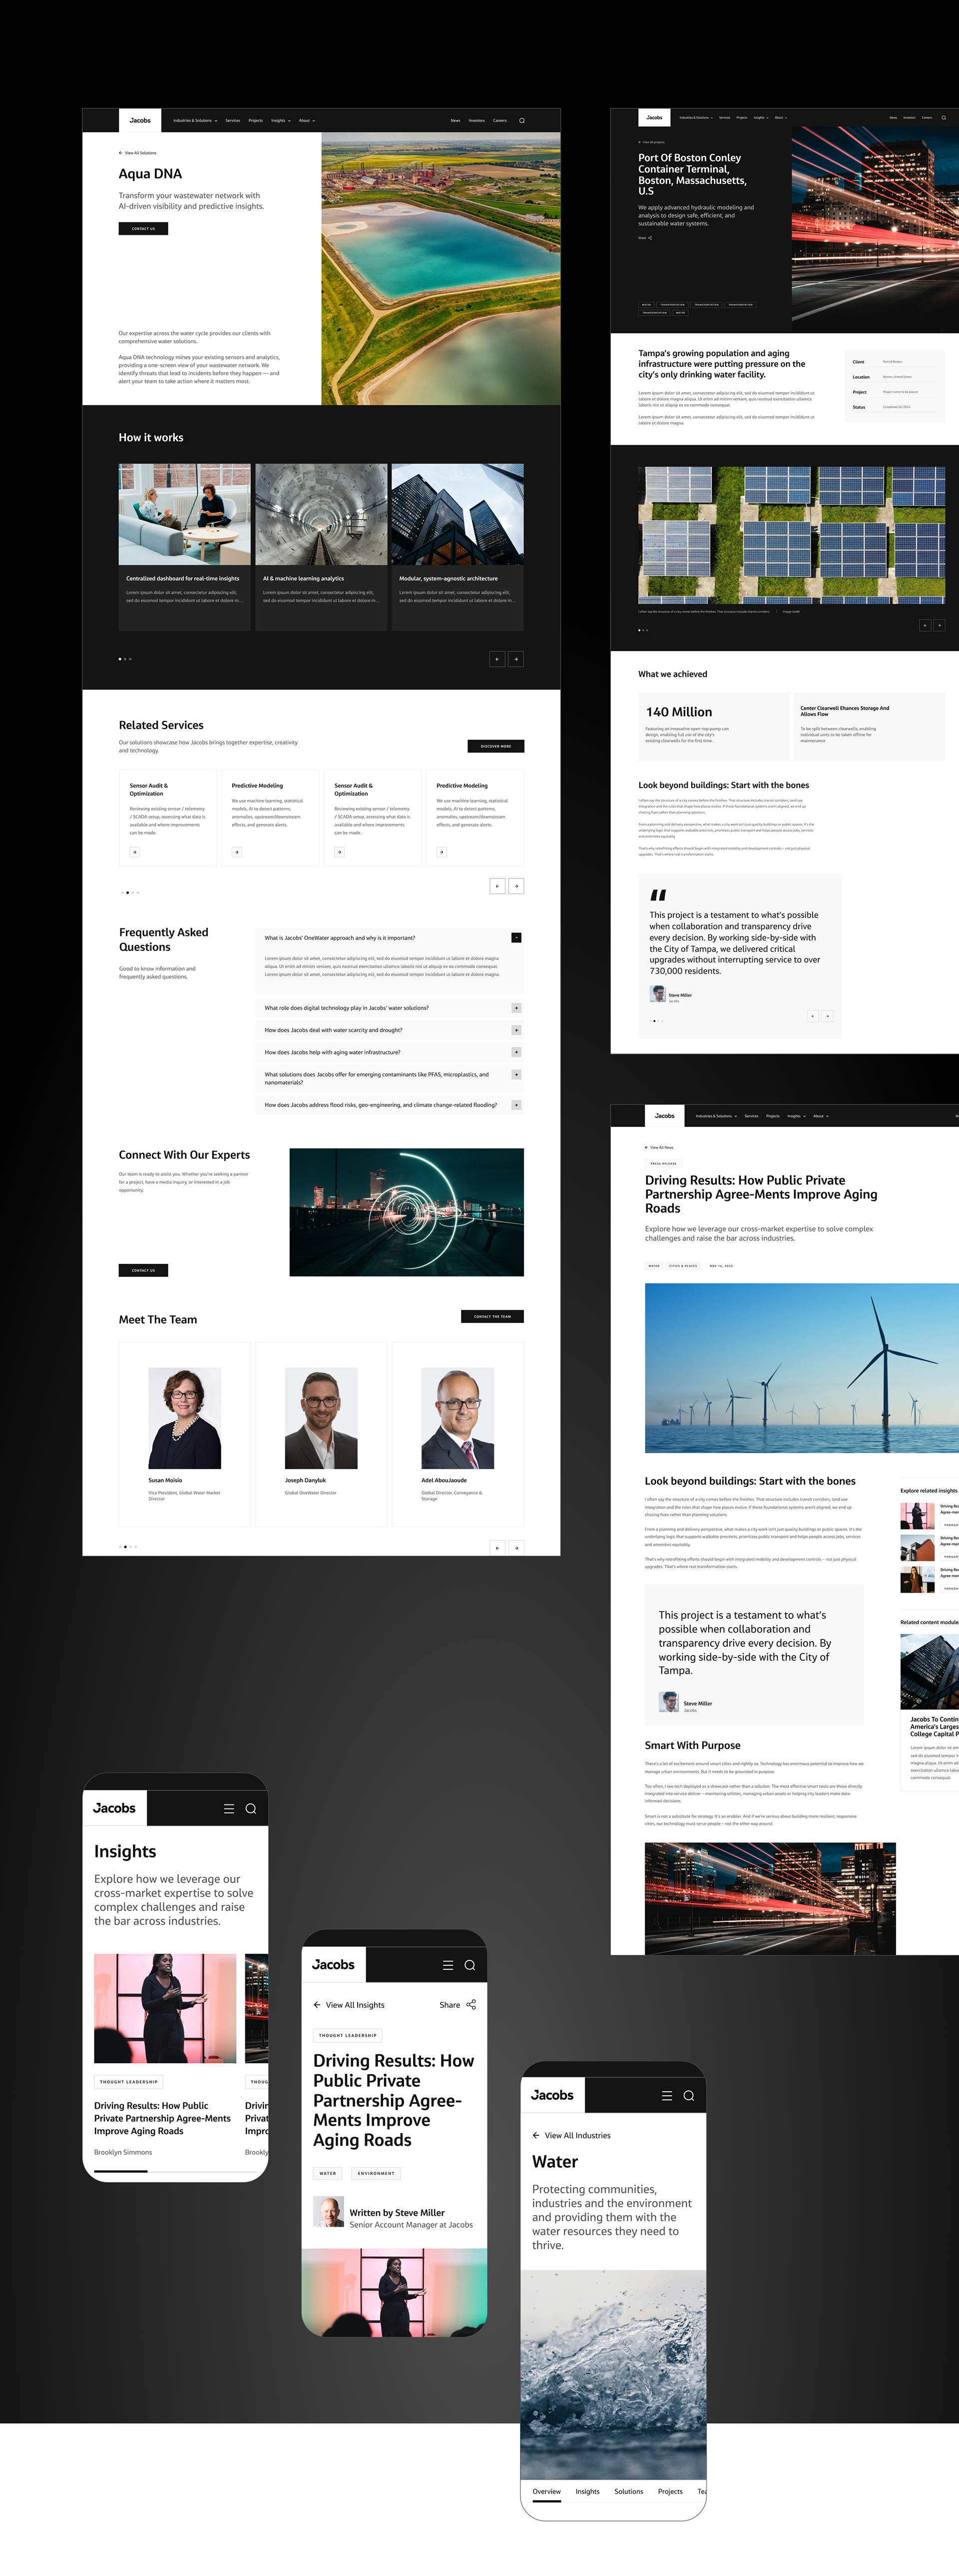The width and height of the screenshot is (959, 2576).
Task: Switch to Projects tab on Water mobile screen
Action: [x=671, y=2491]
